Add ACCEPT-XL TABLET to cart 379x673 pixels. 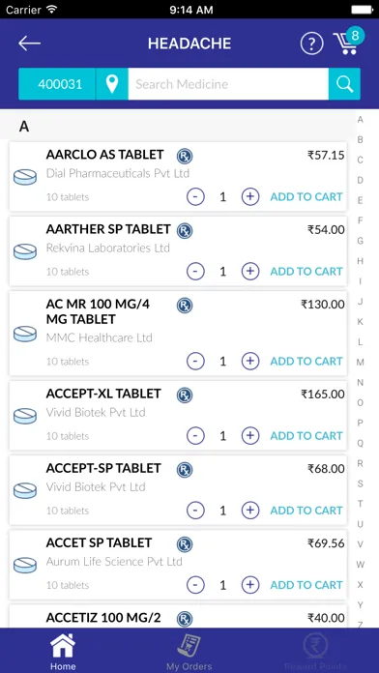point(306,436)
